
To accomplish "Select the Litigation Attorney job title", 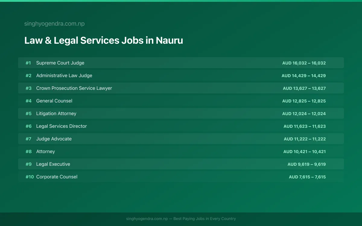I will pos(56,114).
